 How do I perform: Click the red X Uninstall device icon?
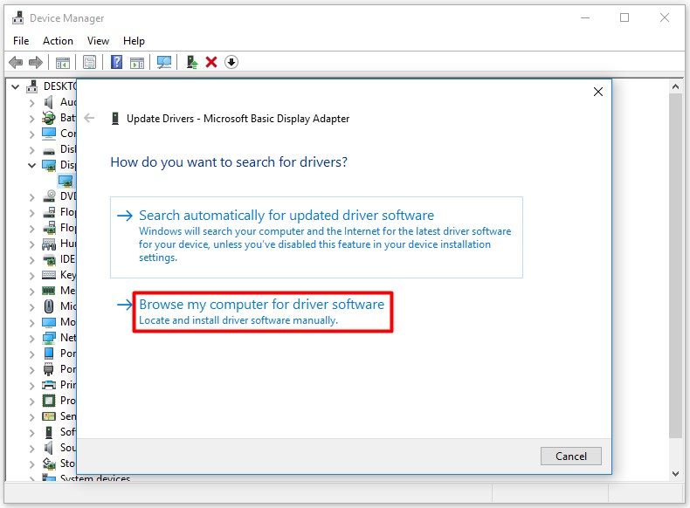211,62
